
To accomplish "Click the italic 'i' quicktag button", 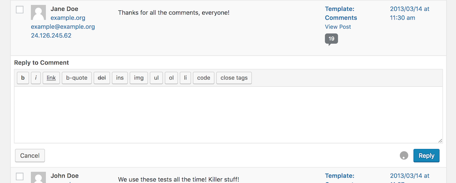I will (36, 78).
